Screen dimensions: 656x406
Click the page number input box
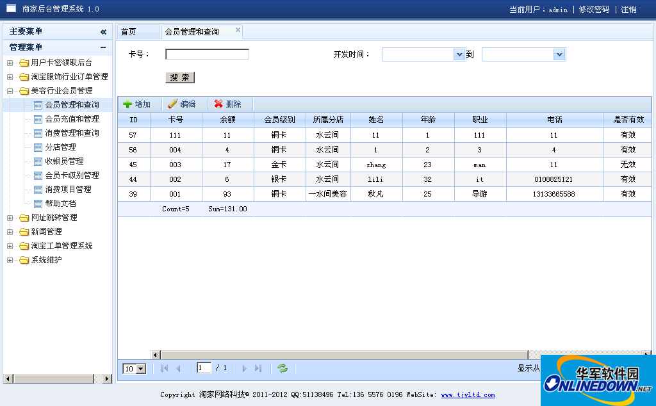[204, 368]
